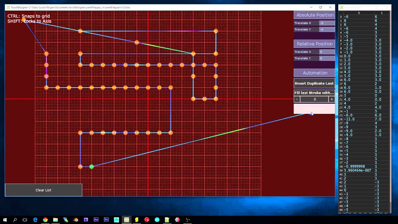Open Task View from the taskbar
The image size is (398, 224).
pos(25,220)
